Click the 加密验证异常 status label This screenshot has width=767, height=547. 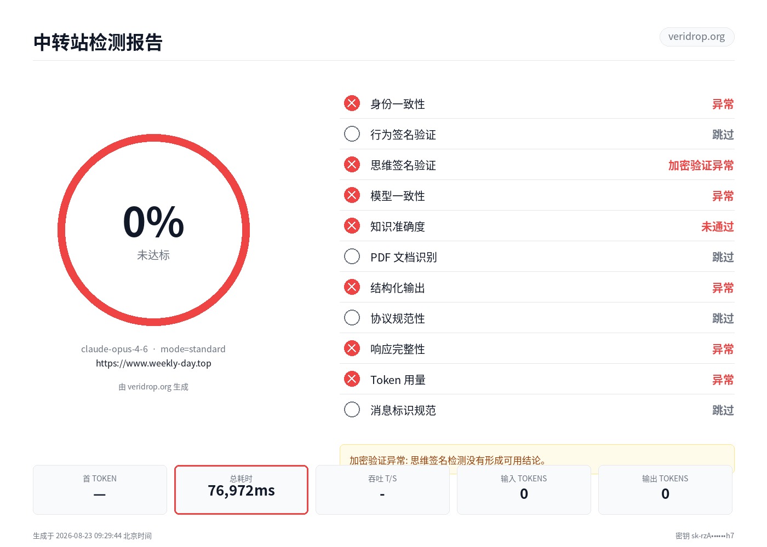[701, 165]
